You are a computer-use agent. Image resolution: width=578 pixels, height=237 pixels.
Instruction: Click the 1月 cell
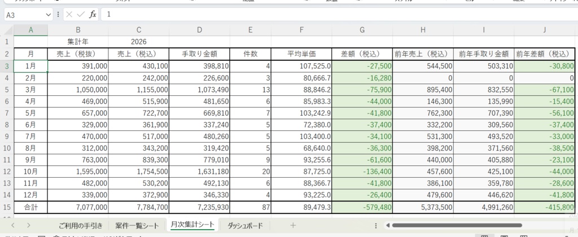30,66
